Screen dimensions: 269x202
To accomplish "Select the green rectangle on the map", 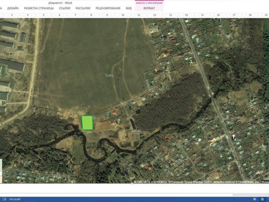I will pyautogui.click(x=87, y=123).
